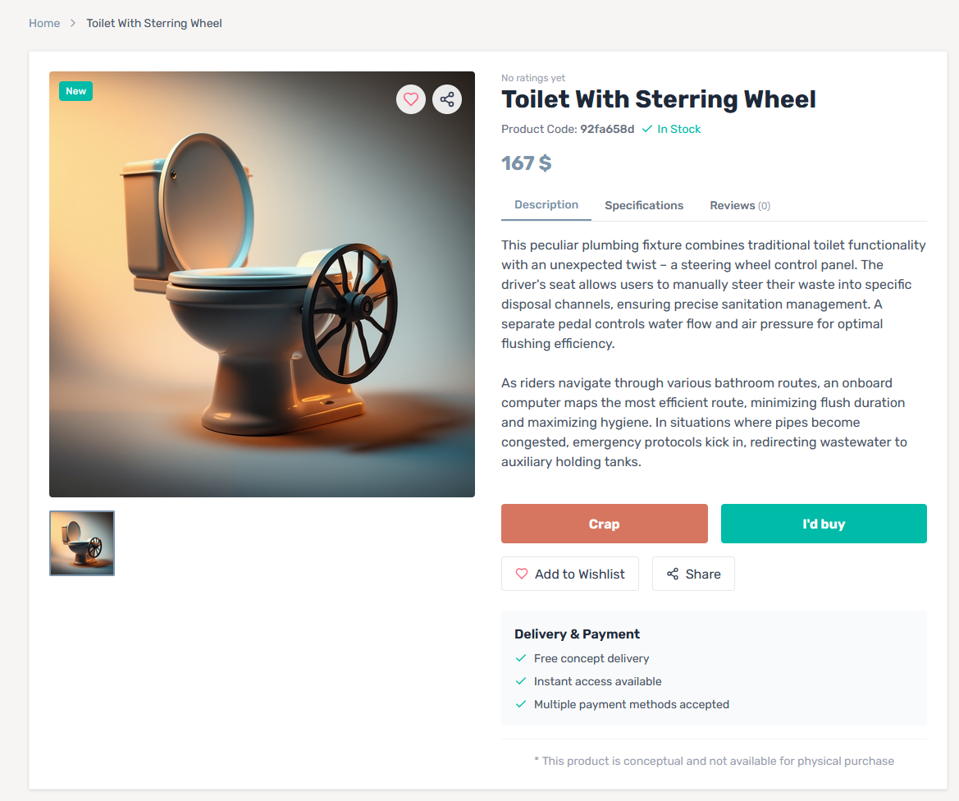Image resolution: width=959 pixels, height=801 pixels.
Task: Vote Crap on this product
Action: click(x=605, y=524)
